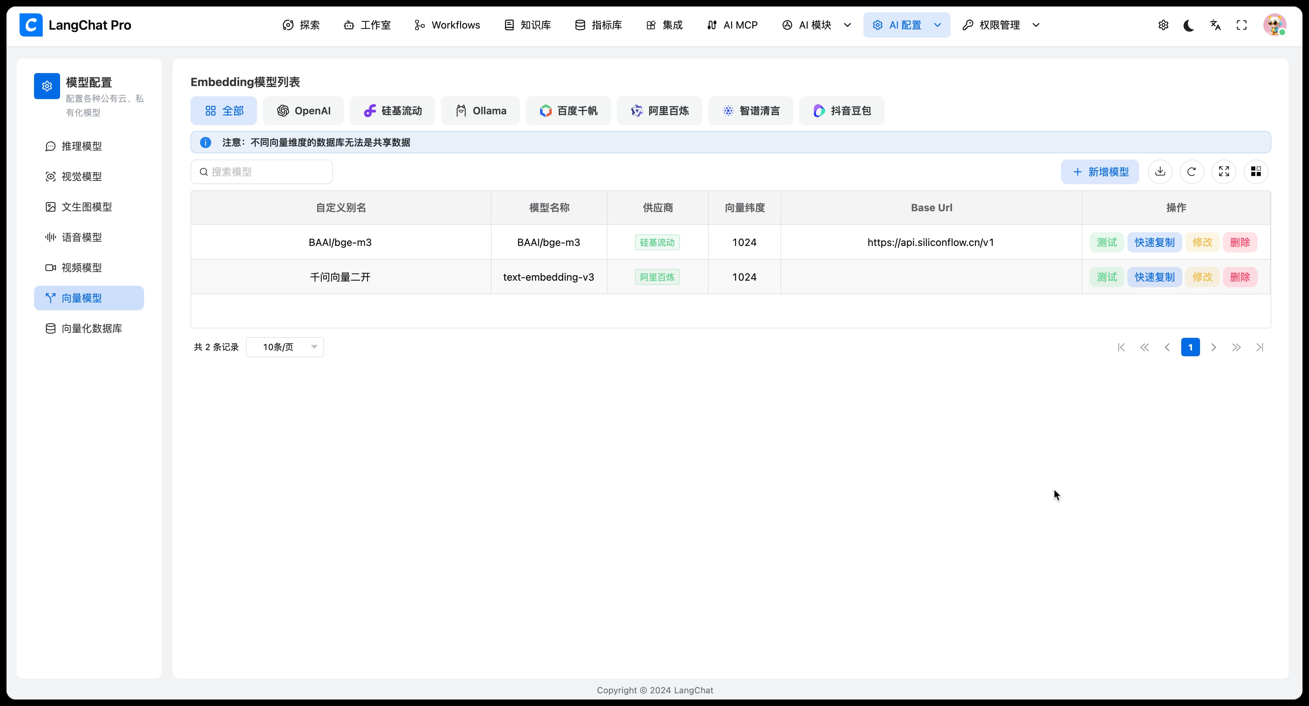
Task: Click 测试 for 千问向量二开 row
Action: [1107, 277]
